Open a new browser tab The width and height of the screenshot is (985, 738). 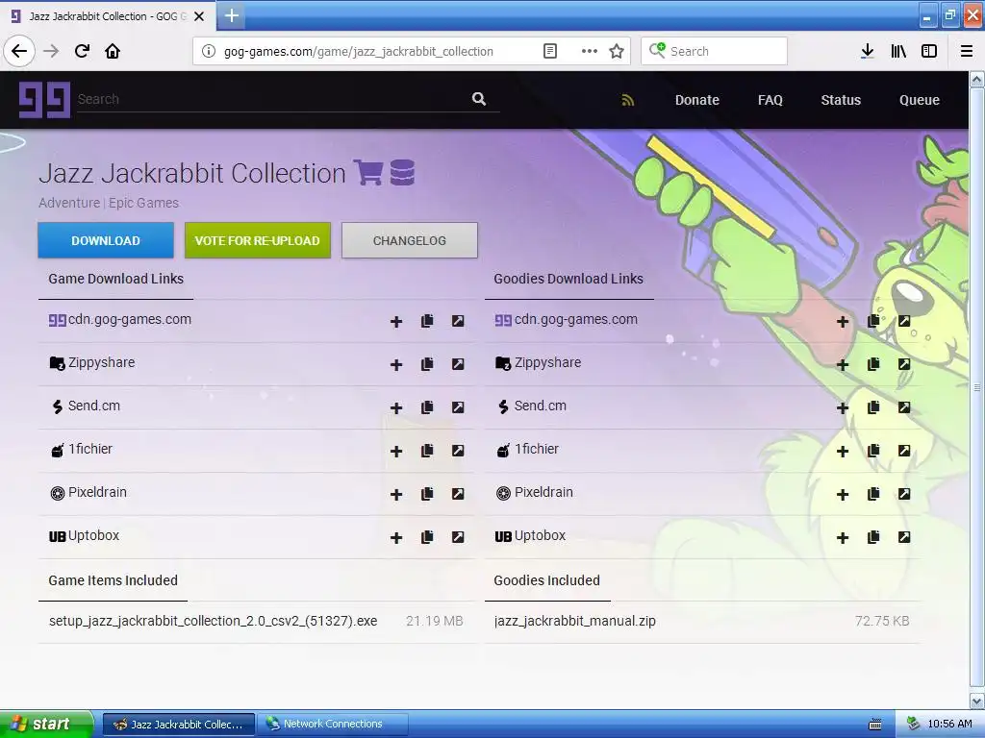(x=231, y=15)
